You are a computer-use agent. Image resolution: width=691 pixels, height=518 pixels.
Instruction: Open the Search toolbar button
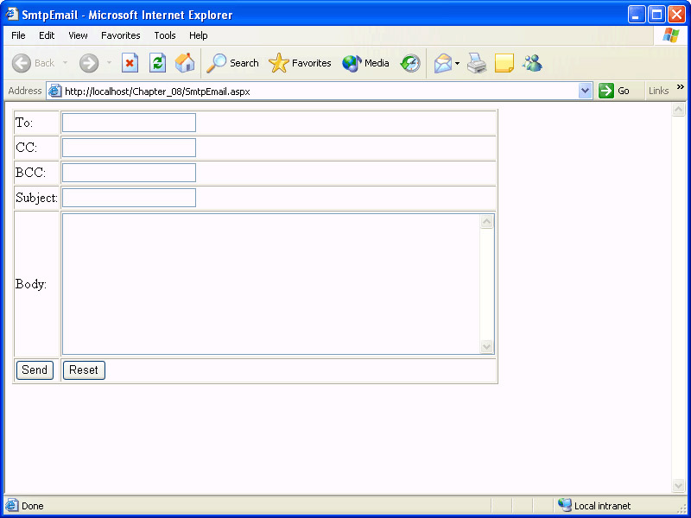click(x=233, y=63)
